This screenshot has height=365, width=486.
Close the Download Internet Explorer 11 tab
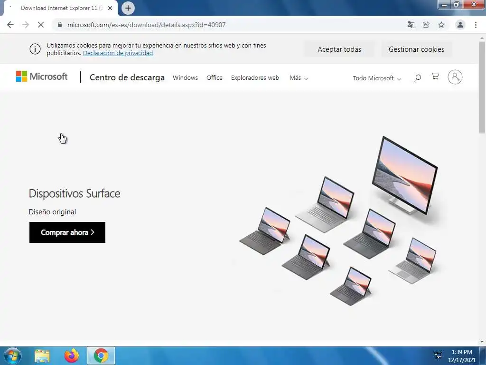(110, 8)
